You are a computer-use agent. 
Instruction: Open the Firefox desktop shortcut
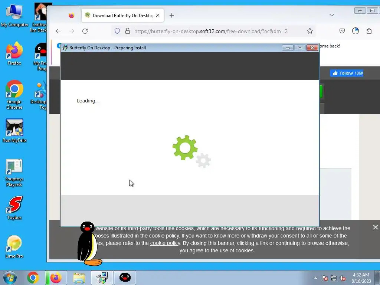tap(14, 53)
